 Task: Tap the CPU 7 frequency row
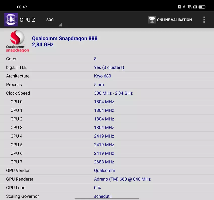(107, 162)
